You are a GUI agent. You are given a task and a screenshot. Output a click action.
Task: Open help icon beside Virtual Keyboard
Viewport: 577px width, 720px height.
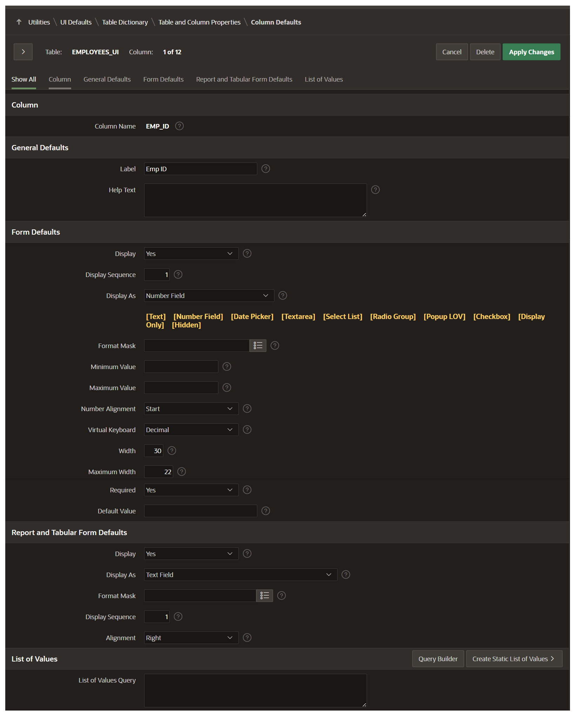click(247, 430)
